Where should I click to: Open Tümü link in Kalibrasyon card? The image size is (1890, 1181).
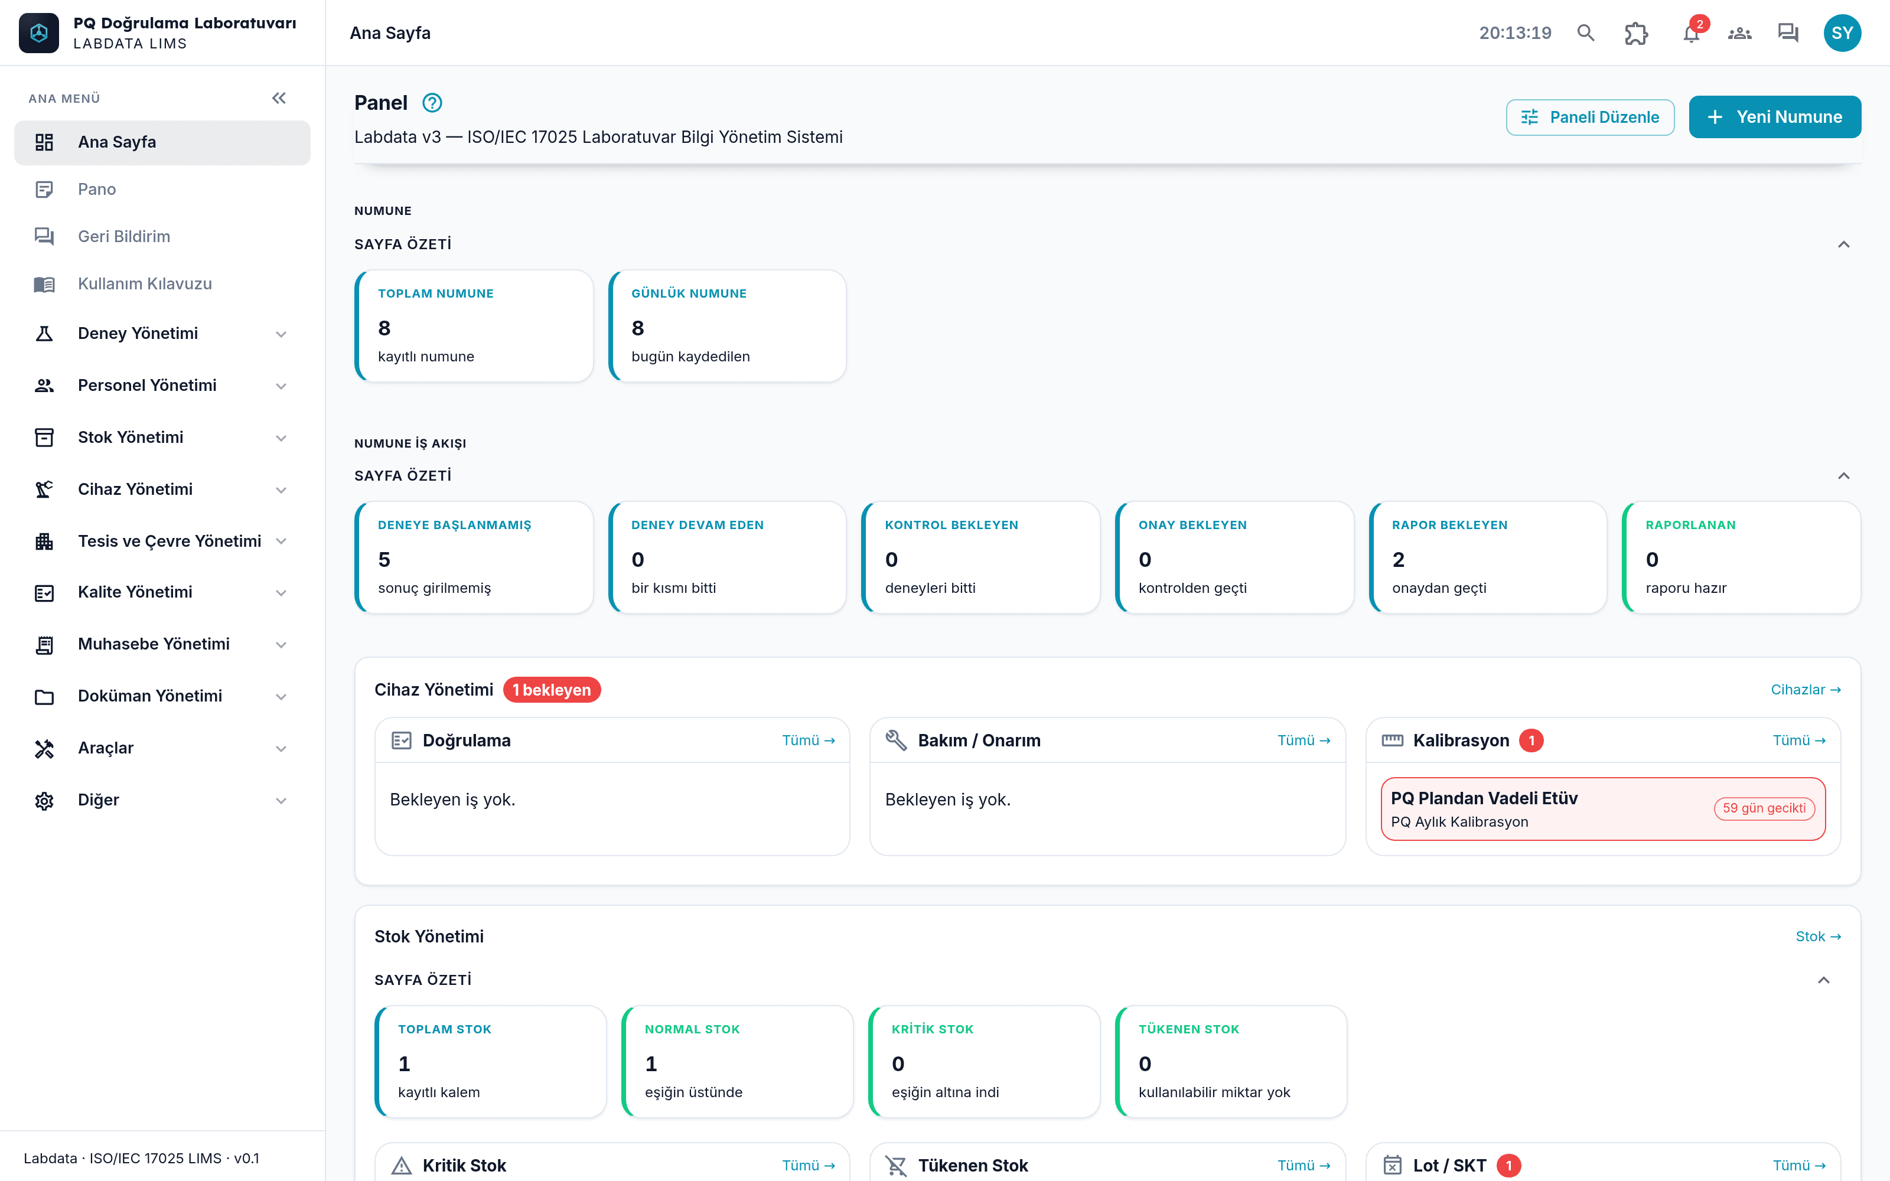1798,740
